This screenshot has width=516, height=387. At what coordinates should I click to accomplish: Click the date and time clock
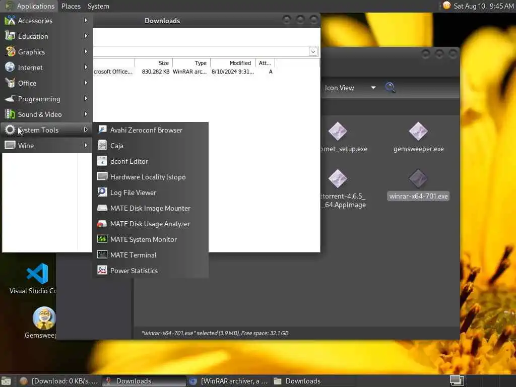(x=484, y=6)
